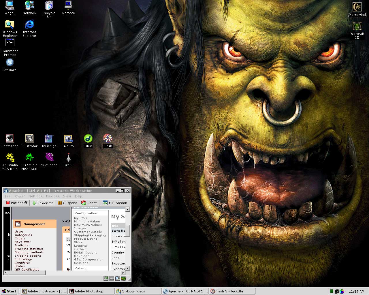Launch Internet Explorer from the desktop
This screenshot has height=295, width=369.
pos(29,29)
